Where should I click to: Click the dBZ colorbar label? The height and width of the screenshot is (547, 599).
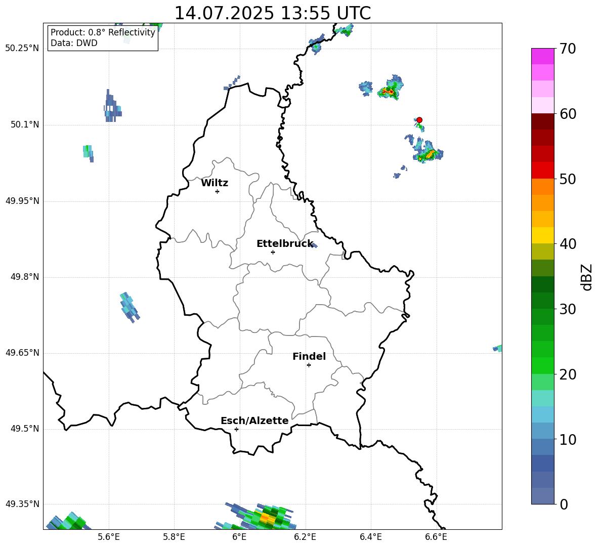pos(586,277)
